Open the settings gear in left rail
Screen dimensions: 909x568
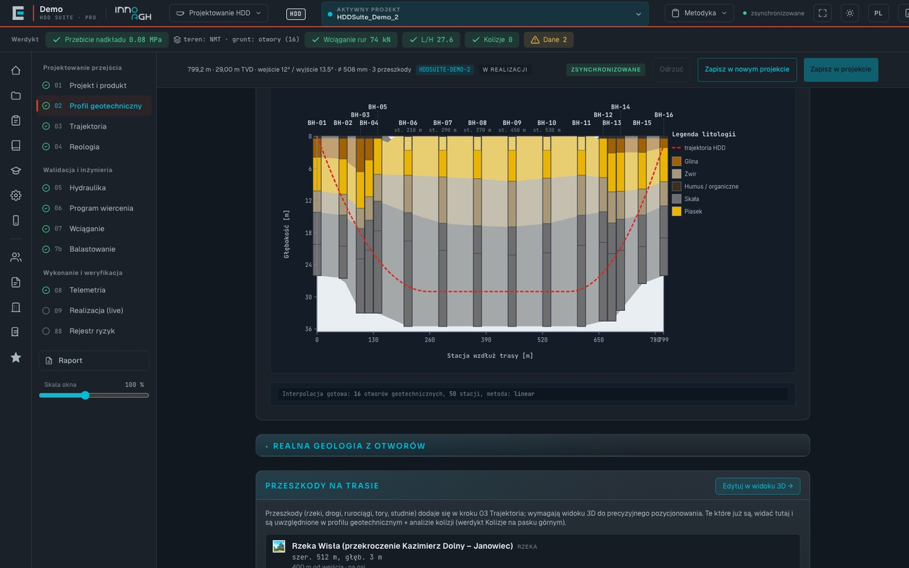tap(16, 195)
